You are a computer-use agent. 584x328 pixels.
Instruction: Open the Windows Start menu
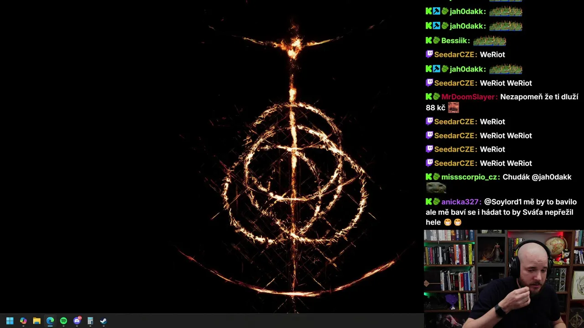(x=10, y=321)
